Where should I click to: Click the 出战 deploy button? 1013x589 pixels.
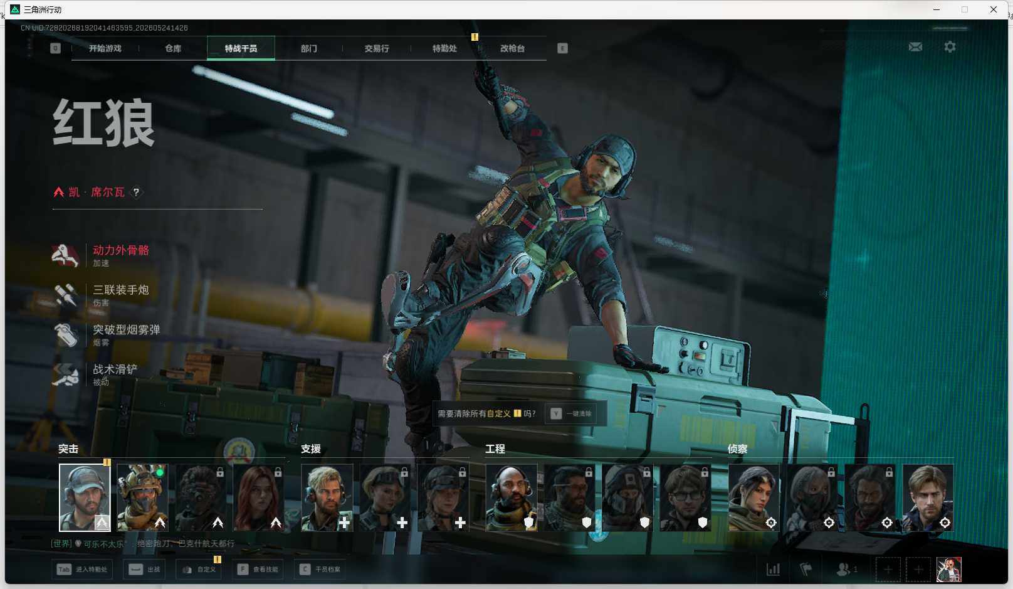(x=145, y=570)
